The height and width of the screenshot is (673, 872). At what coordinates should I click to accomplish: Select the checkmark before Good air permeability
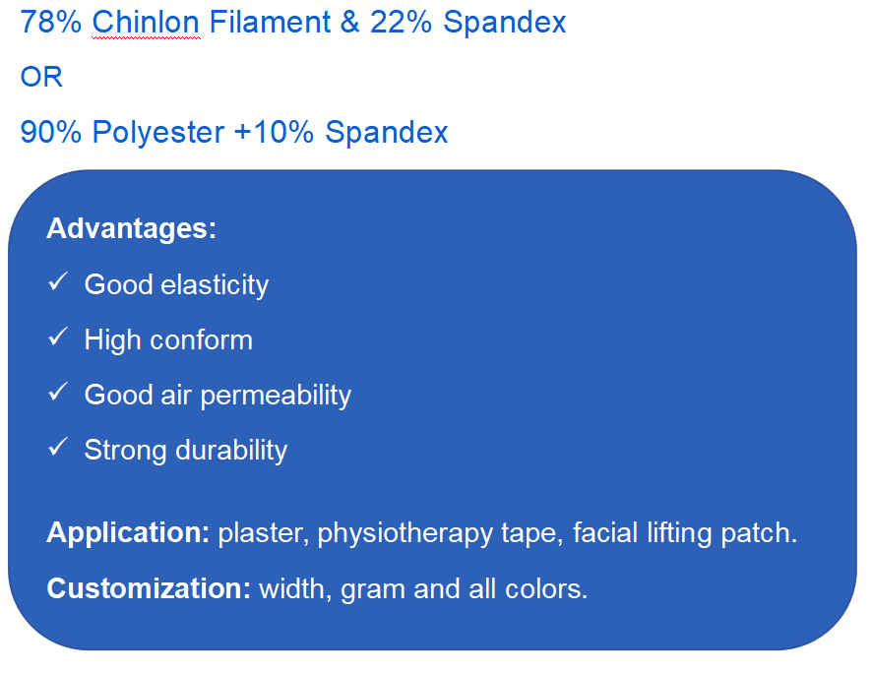coord(57,394)
